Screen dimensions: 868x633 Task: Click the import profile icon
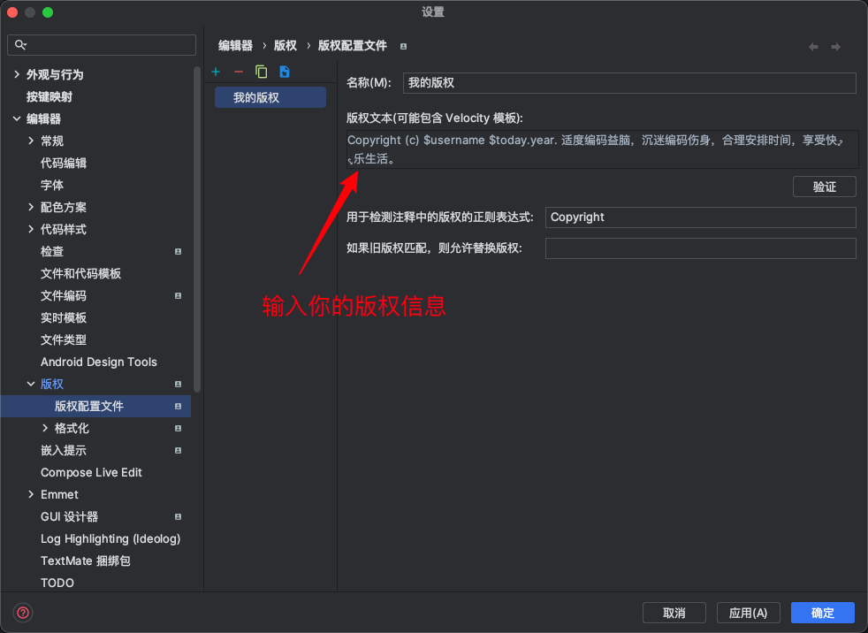click(x=284, y=72)
